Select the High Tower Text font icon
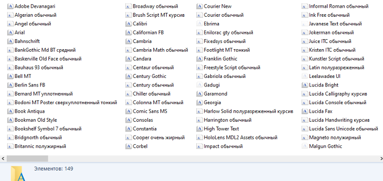 click(200, 129)
